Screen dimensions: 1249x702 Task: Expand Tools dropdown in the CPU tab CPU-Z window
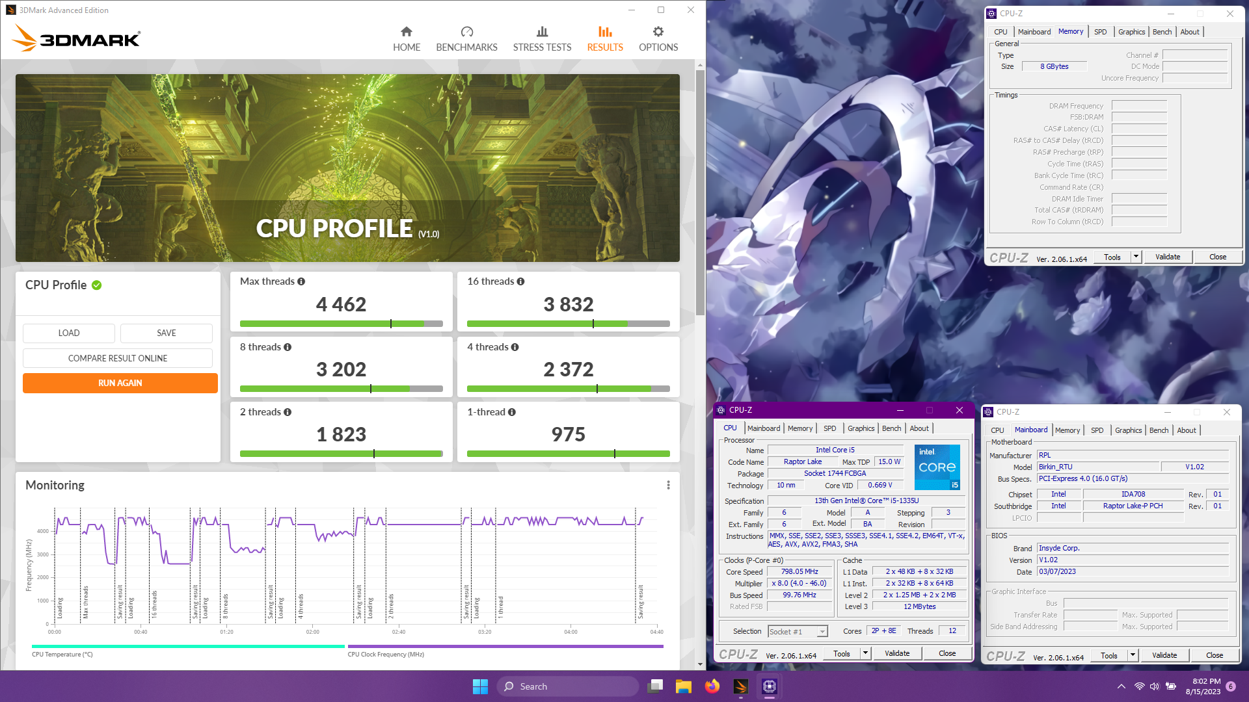(x=865, y=653)
